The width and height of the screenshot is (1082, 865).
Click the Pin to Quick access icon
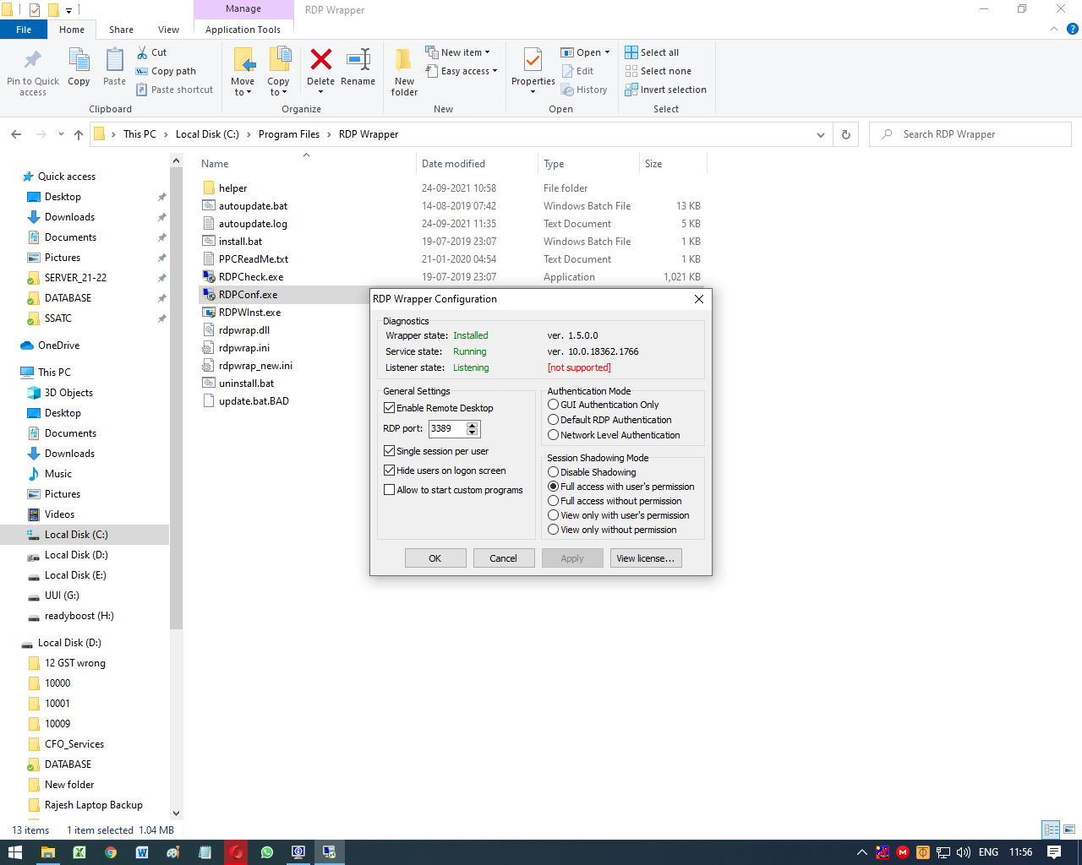click(33, 60)
